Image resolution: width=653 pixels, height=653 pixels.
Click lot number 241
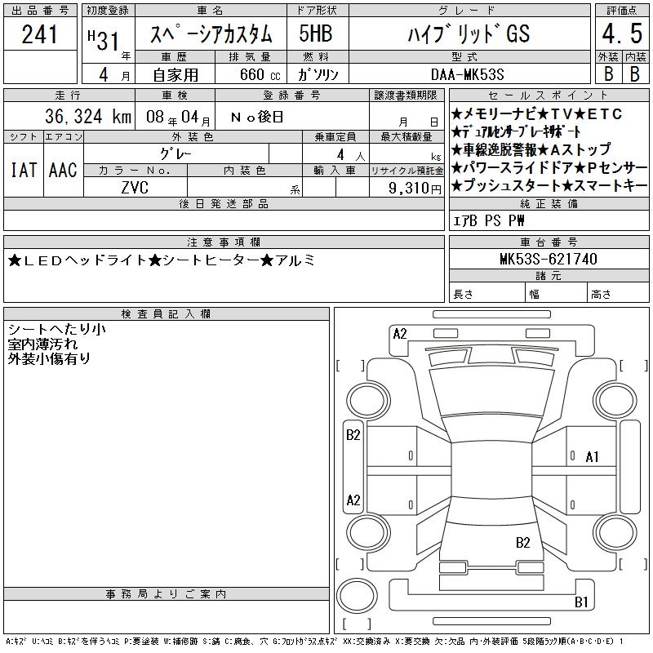pos(39,34)
